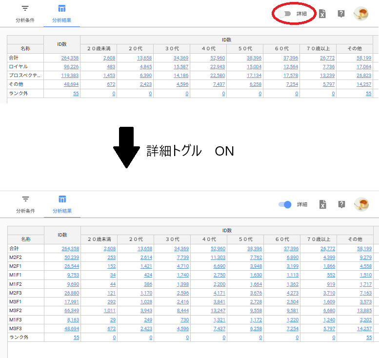Screen dimensions: 379x358
Task: Click Excel export icon beside the red-circled toggle
Action: [x=322, y=14]
